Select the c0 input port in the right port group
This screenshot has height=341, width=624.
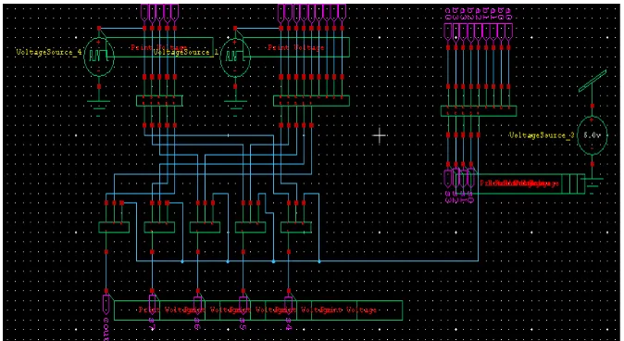pos(448,32)
